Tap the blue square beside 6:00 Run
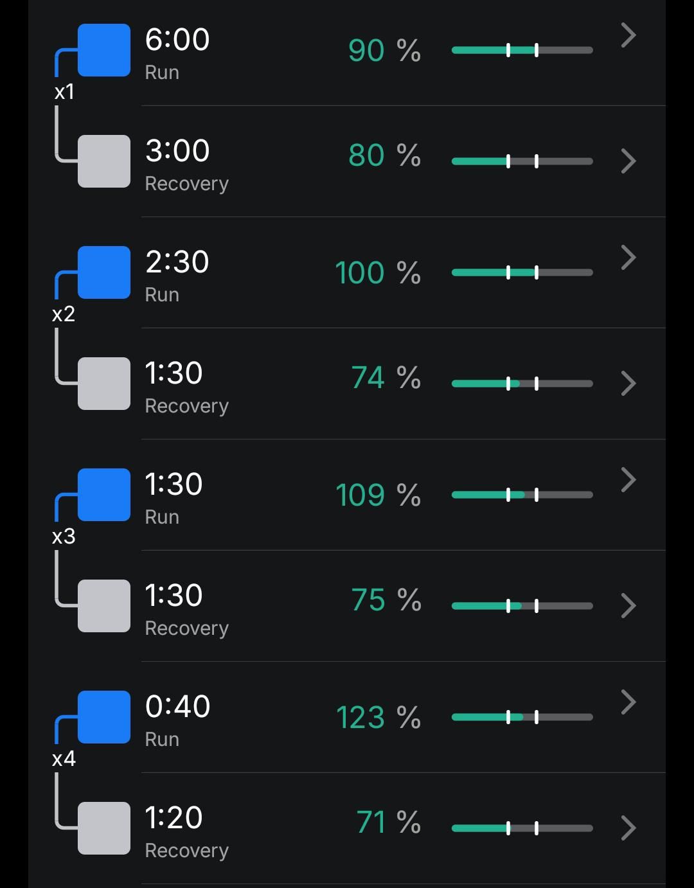 [104, 50]
